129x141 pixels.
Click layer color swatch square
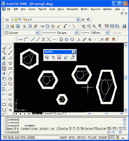point(28,19)
